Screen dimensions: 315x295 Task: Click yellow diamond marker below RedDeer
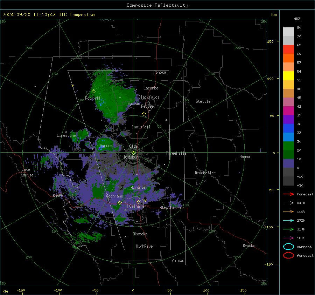144,114
